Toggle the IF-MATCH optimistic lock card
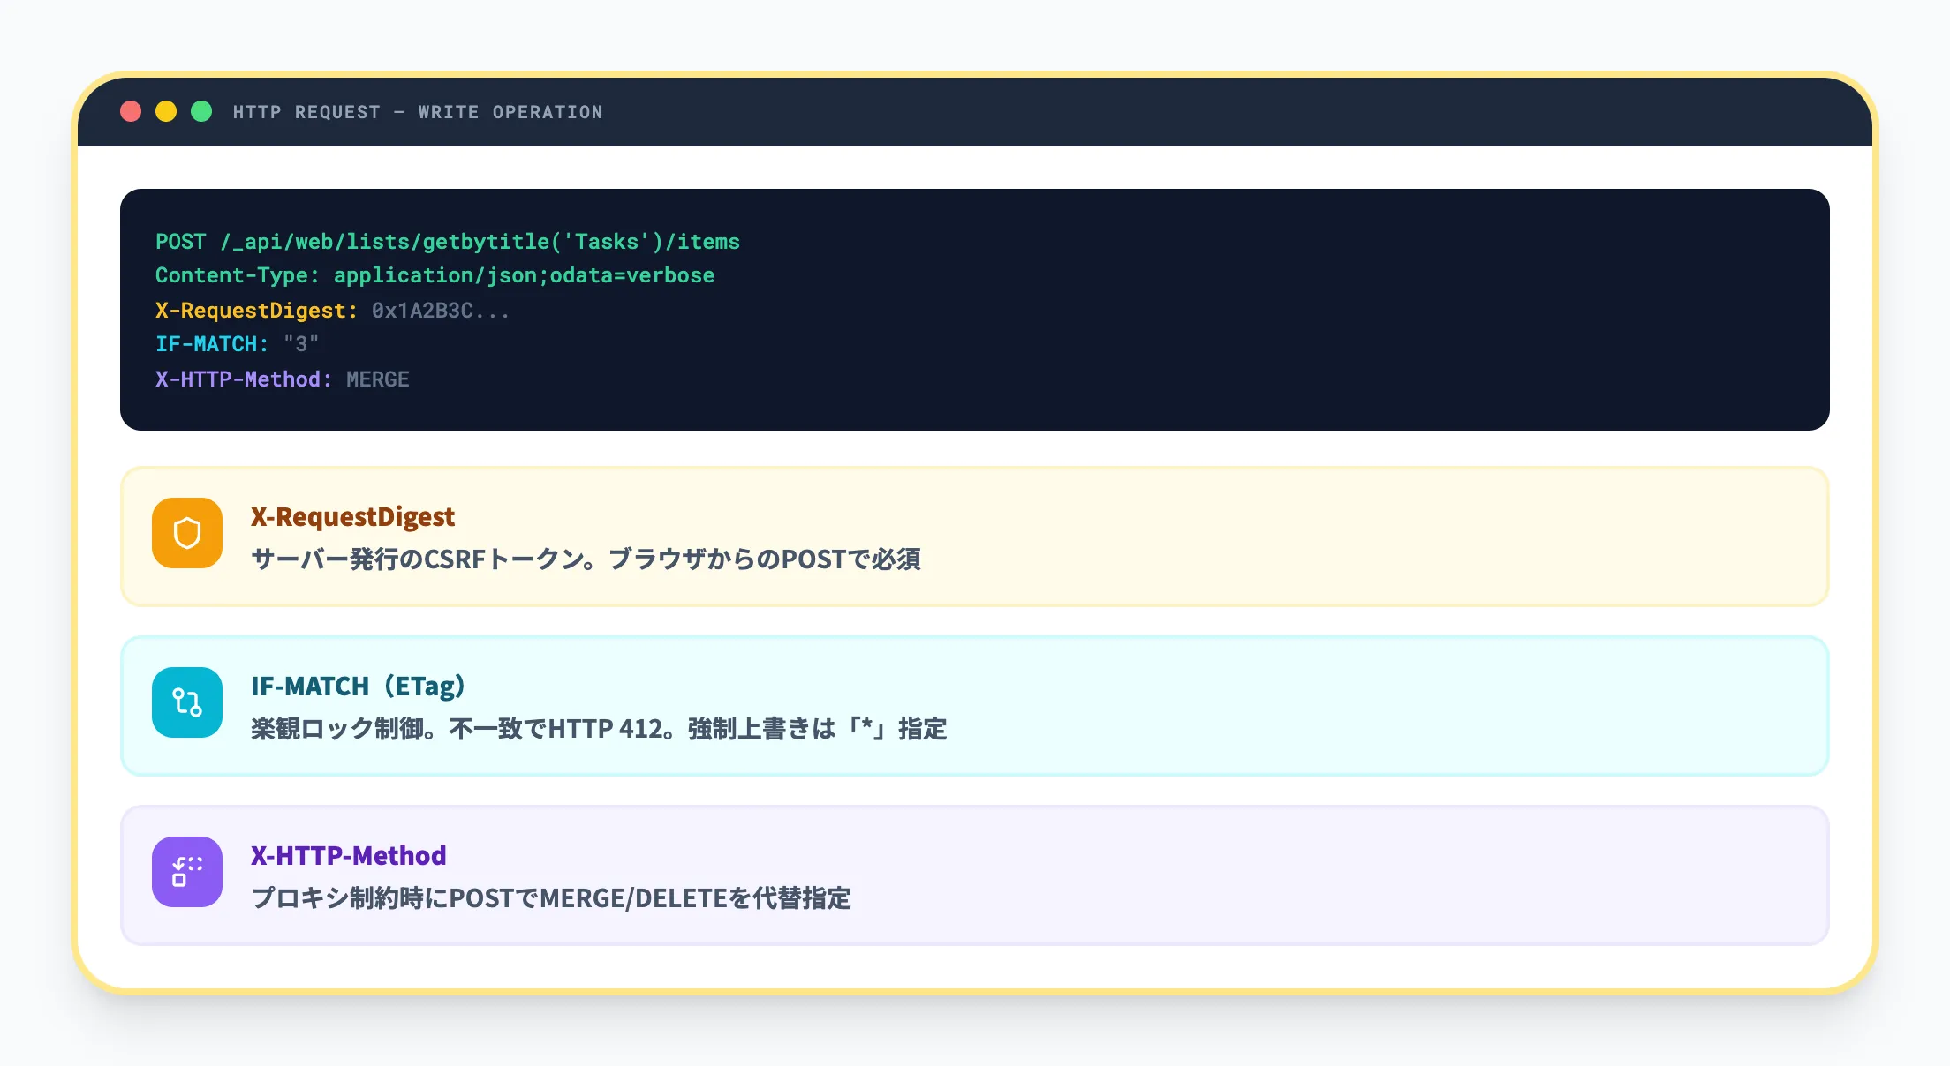 (x=971, y=705)
